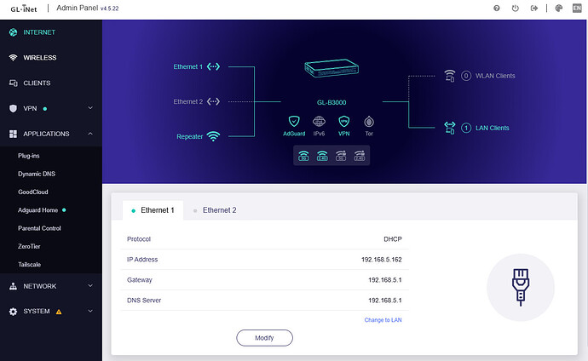The image size is (588, 361).
Task: Click the Change to LAN link
Action: click(x=382, y=319)
